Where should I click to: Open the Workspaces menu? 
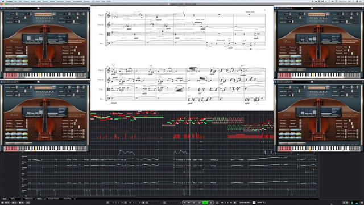(x=77, y=1)
